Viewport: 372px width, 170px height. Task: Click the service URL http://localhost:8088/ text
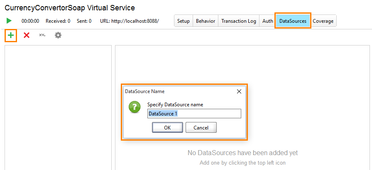tap(130, 21)
